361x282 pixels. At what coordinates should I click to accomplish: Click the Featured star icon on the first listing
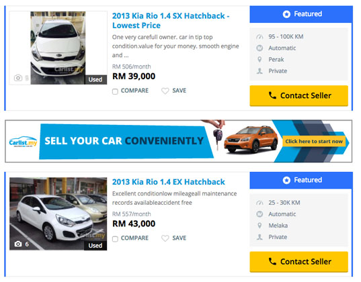pos(286,14)
